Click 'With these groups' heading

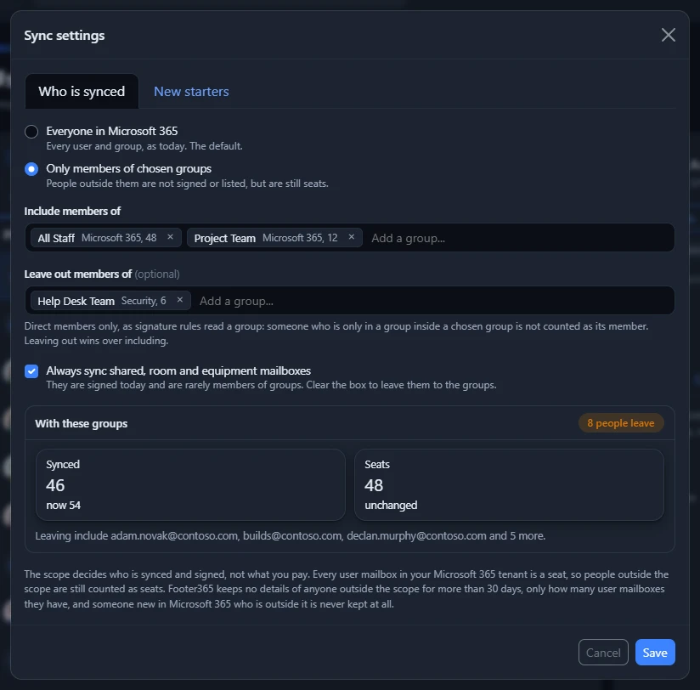(82, 423)
